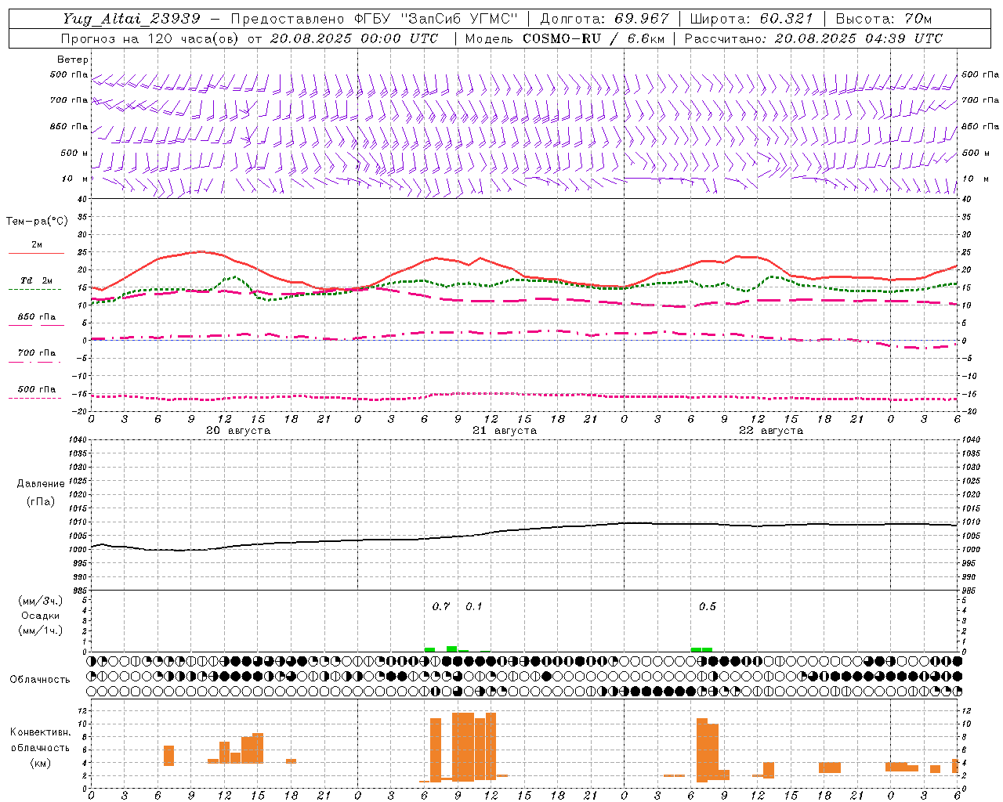Select the Давление axis label
This screenshot has width=1003, height=802.
41,484
